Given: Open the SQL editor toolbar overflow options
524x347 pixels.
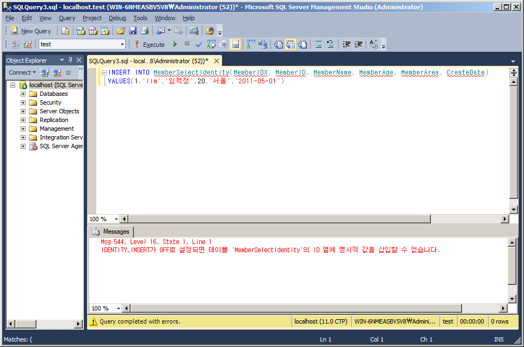Looking at the screenshot, I should [x=384, y=46].
